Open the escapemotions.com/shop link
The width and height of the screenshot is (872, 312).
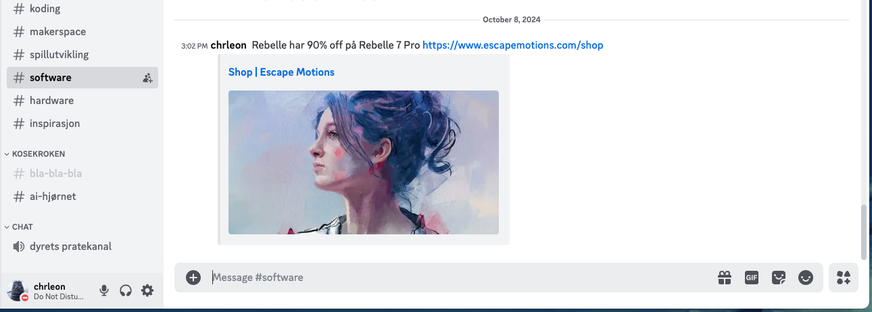513,45
